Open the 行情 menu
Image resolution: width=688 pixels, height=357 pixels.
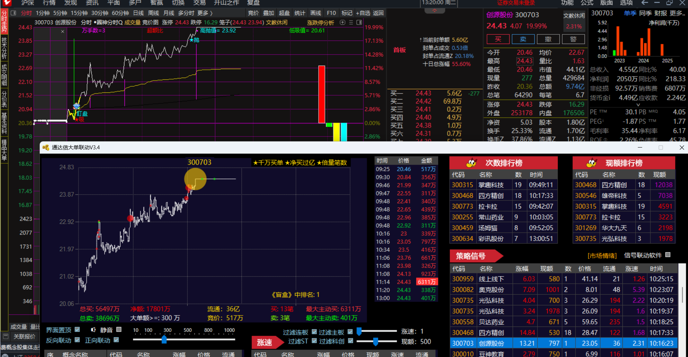click(x=49, y=3)
